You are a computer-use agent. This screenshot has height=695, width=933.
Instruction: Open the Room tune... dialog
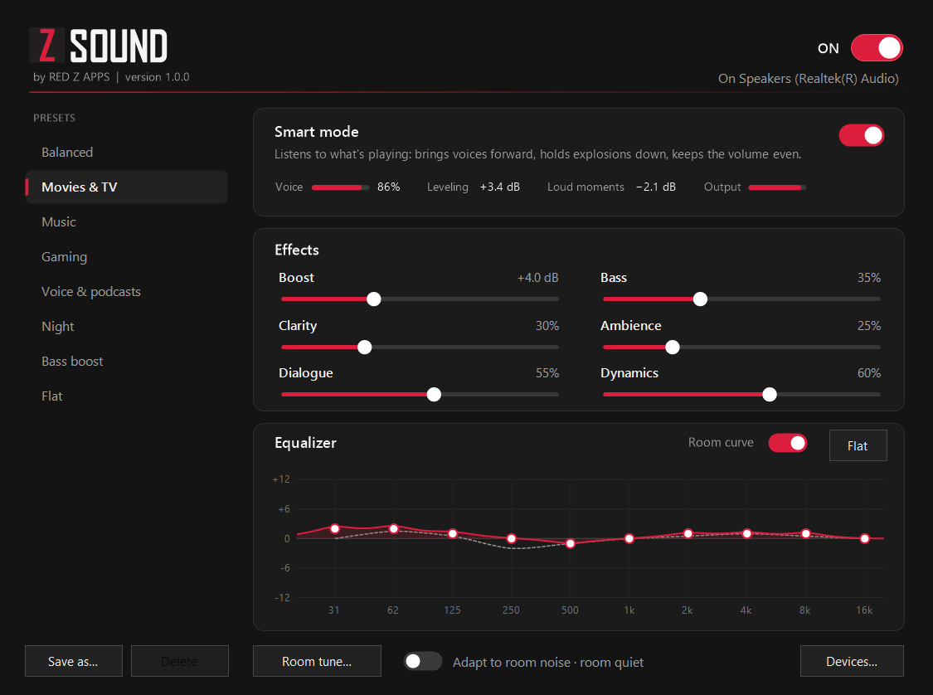317,661
